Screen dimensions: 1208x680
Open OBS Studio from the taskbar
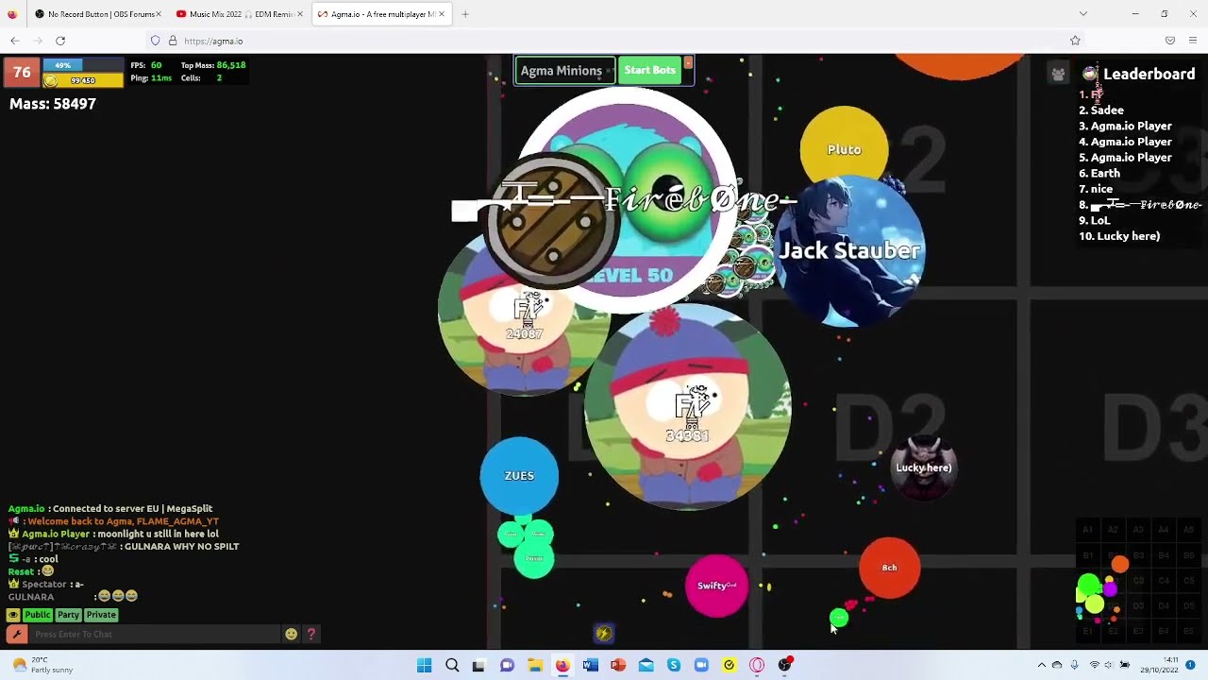click(x=784, y=666)
